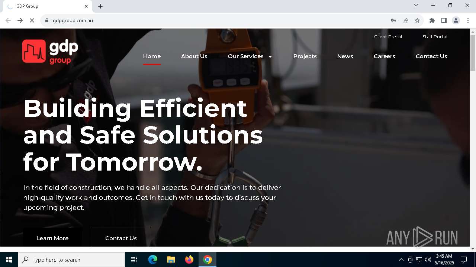The width and height of the screenshot is (476, 267).
Task: Expand the Our Services dropdown arrow
Action: [x=270, y=57]
